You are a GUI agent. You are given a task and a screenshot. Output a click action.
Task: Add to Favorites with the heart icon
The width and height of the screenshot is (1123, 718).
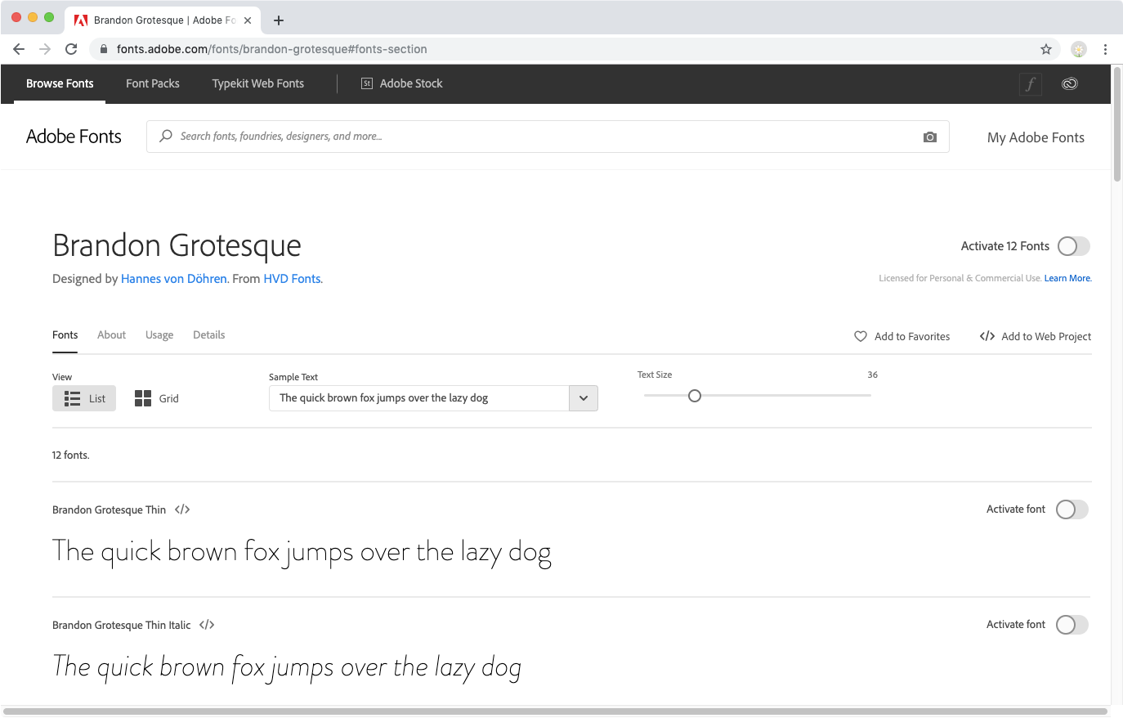pyautogui.click(x=861, y=336)
